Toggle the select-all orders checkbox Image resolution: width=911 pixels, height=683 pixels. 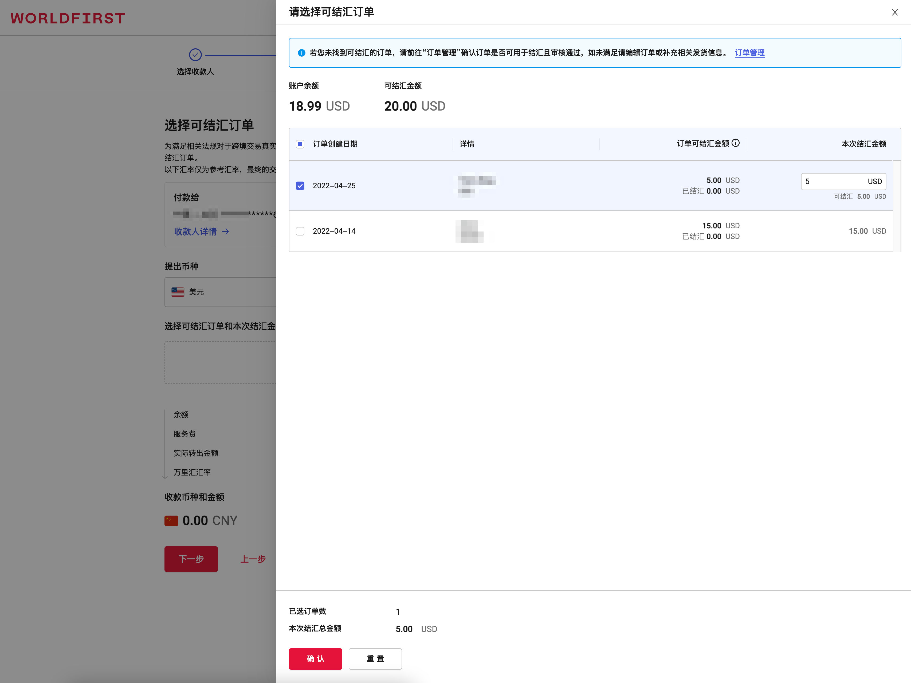(300, 144)
